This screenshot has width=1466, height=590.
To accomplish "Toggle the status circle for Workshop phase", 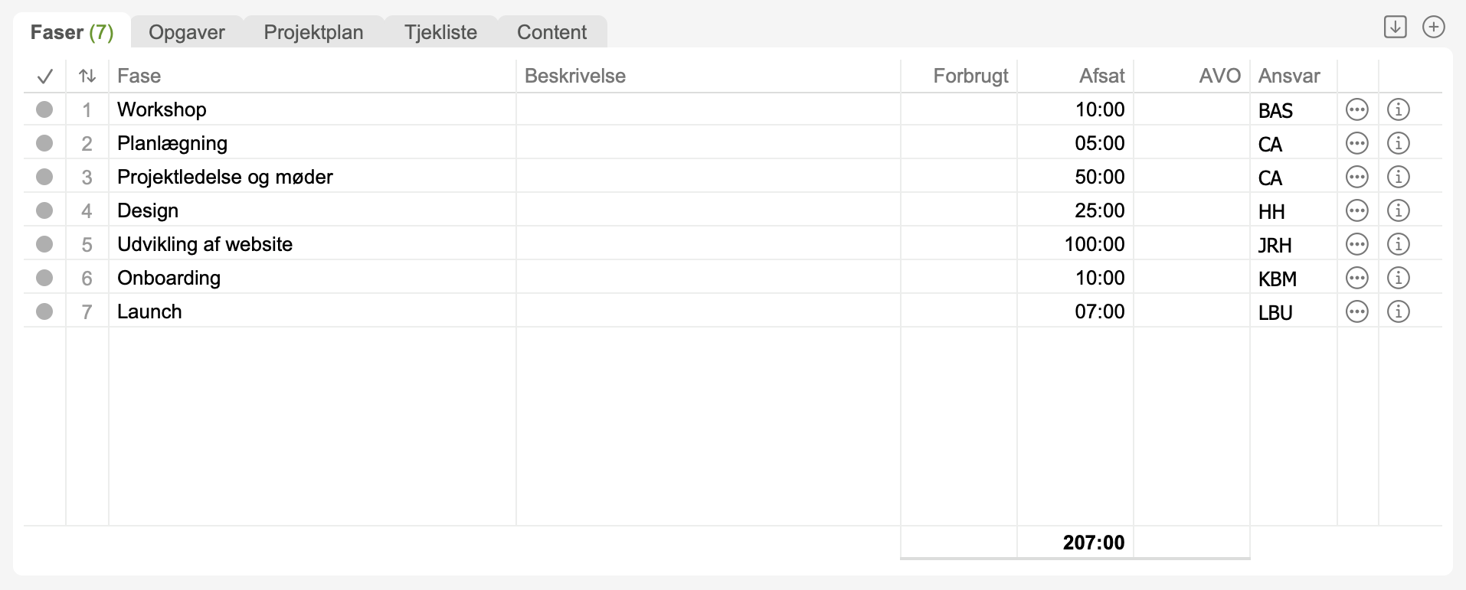I will pyautogui.click(x=44, y=110).
